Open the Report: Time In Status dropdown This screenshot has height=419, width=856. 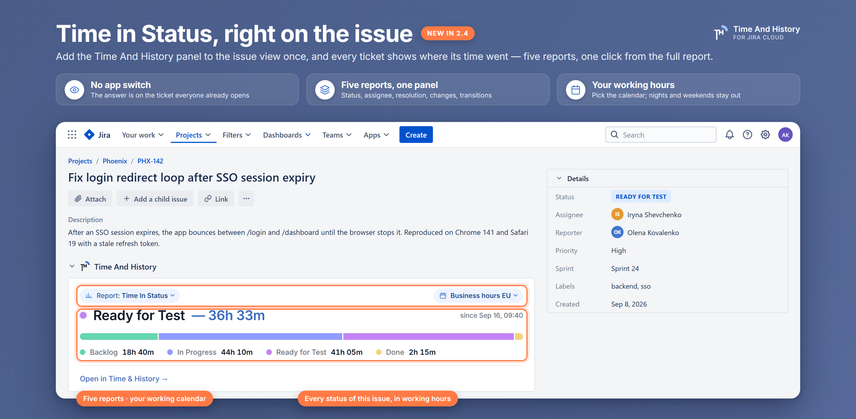pos(130,295)
